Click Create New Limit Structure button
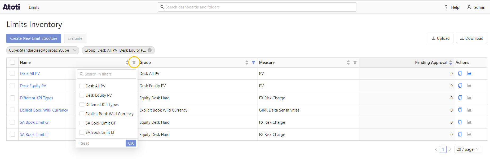 34,38
